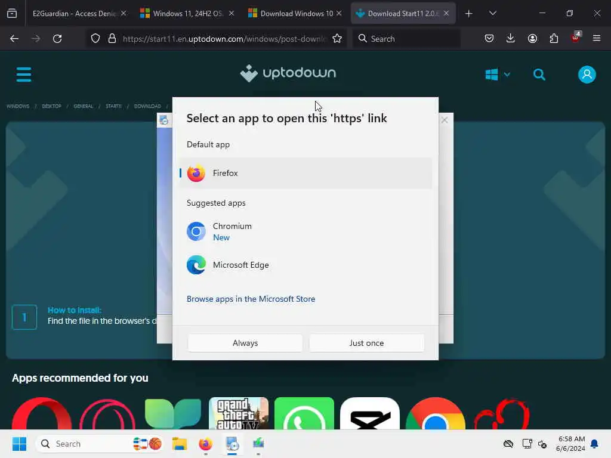
Task: Expand Windows platform selector dropdown
Action: [497, 75]
